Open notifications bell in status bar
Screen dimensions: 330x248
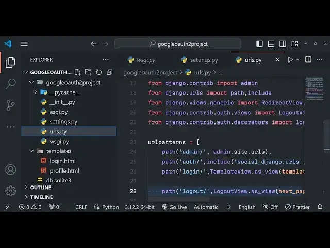[320, 207]
